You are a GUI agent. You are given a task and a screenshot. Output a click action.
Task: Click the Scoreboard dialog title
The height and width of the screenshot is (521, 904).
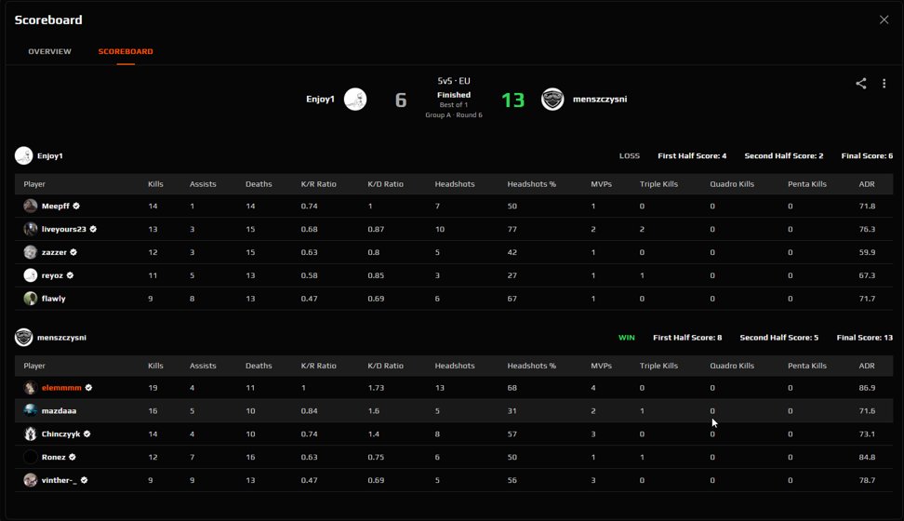click(48, 20)
